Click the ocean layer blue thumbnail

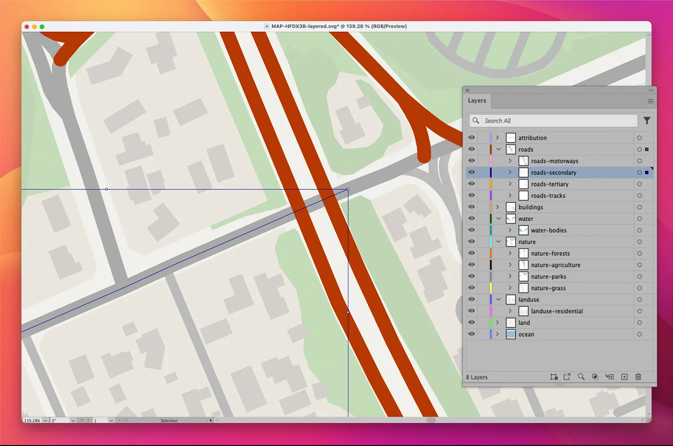tap(511, 334)
